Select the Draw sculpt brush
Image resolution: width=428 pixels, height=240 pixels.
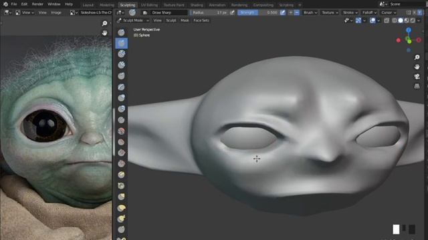121,33
